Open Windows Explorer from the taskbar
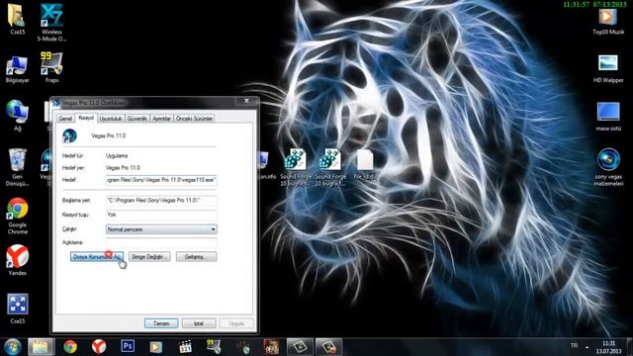This screenshot has height=356, width=633. click(41, 347)
